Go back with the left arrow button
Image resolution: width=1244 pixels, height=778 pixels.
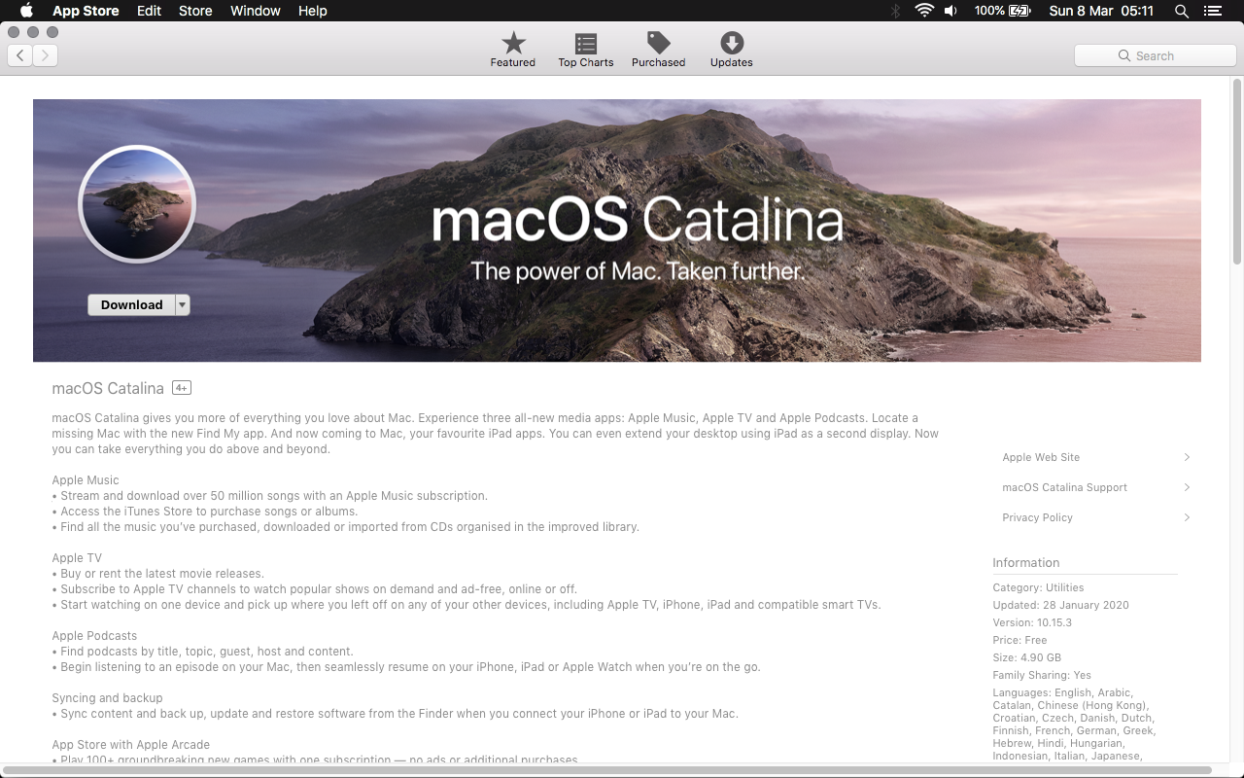(20, 55)
